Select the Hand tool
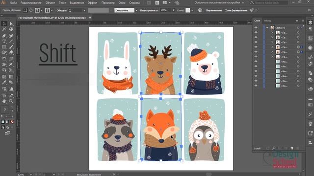 [4, 101]
